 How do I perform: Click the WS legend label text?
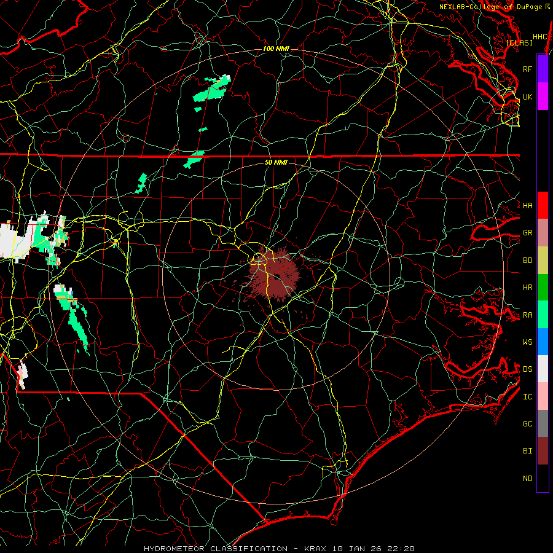point(528,342)
